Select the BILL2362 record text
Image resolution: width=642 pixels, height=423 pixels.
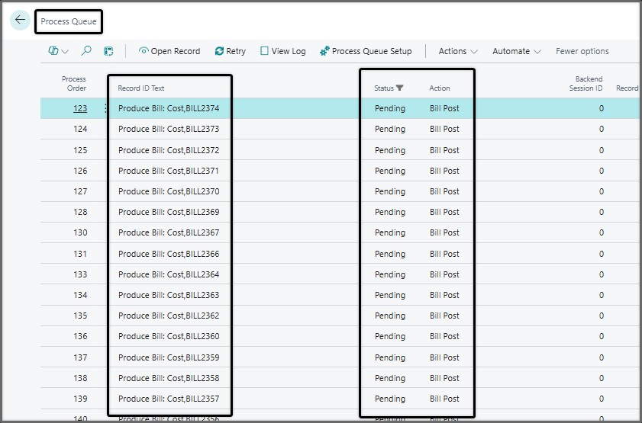point(169,316)
